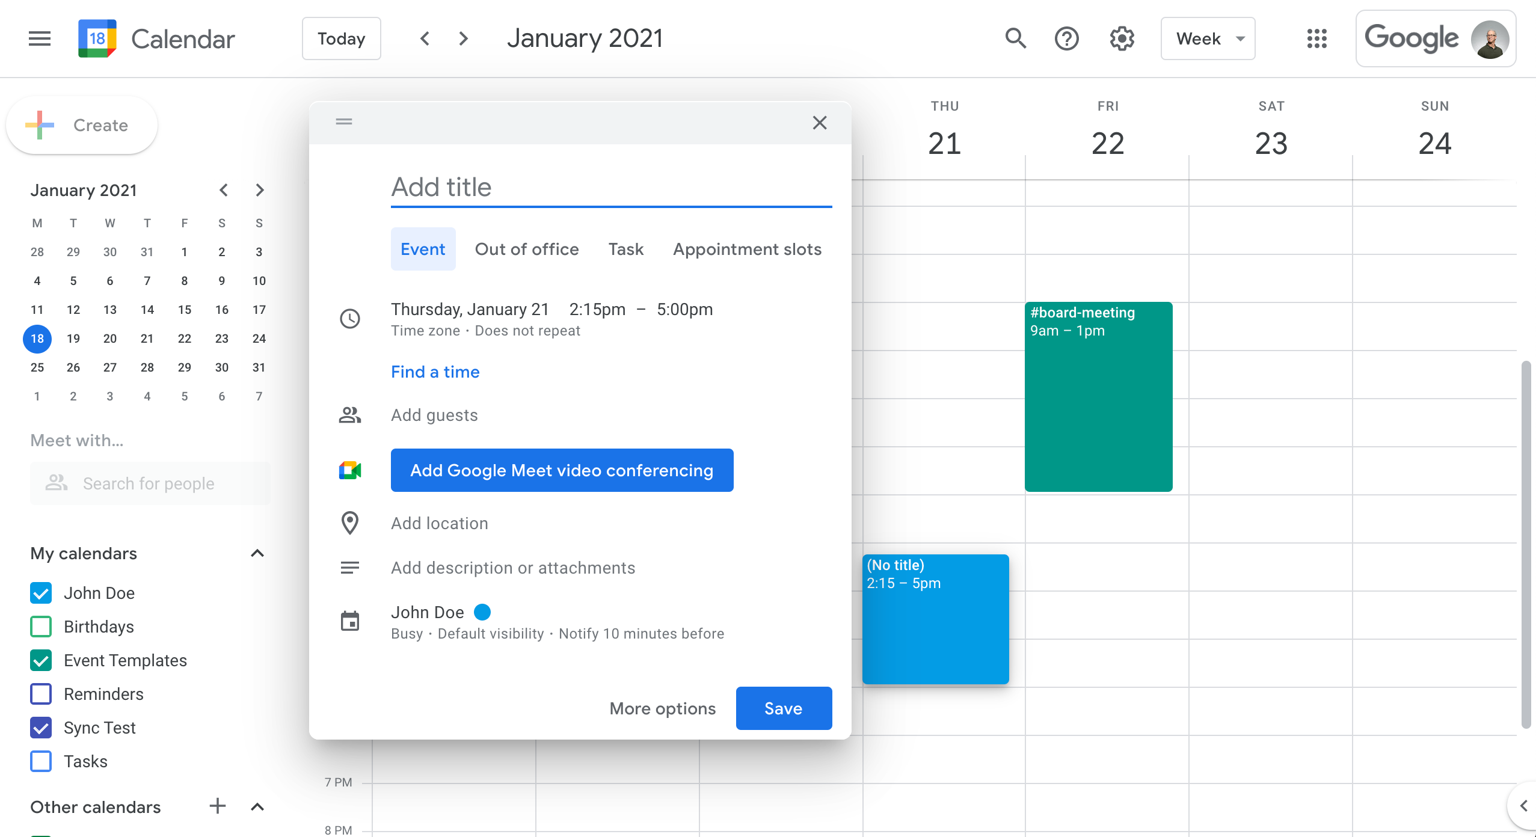Switch to the Out of office tab
Image resolution: width=1536 pixels, height=837 pixels.
[527, 249]
